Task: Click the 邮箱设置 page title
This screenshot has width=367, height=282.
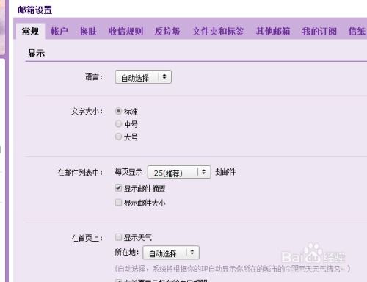Action: (x=34, y=10)
